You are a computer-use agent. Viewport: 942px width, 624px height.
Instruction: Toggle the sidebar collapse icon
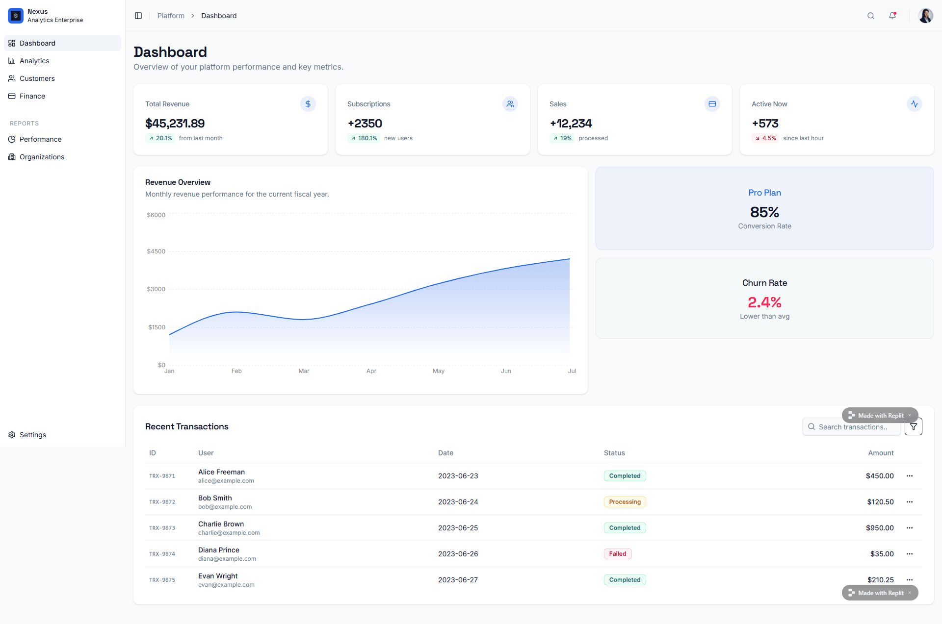tap(138, 16)
